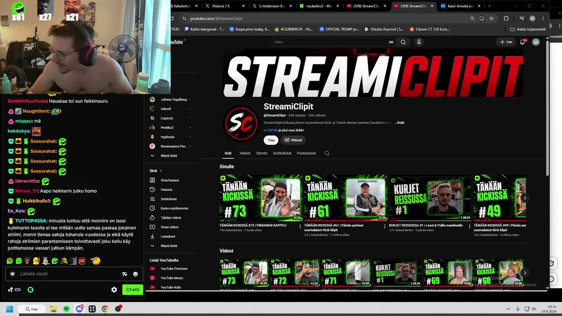Click the Windows taskbar Hae search box

pos(32,309)
